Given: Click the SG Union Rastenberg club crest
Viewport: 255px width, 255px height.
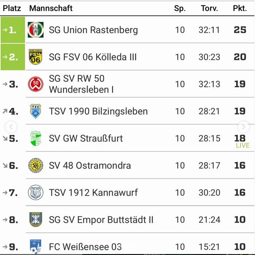Looking at the screenshot, I should click(36, 30).
